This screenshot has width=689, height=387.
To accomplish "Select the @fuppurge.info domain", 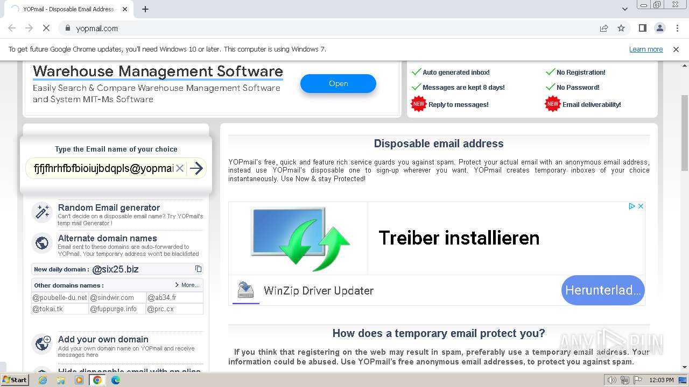I will coord(117,309).
